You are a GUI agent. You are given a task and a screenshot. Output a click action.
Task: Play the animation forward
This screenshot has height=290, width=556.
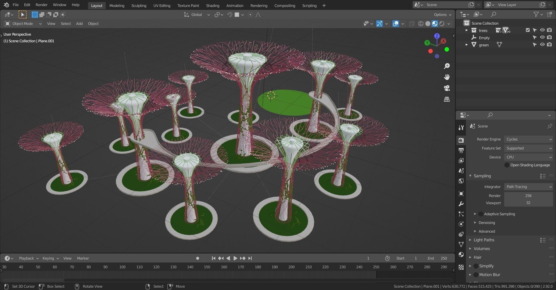click(235, 258)
